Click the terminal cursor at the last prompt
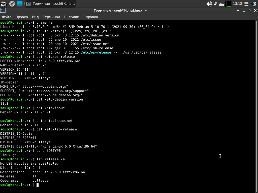 tap(38, 185)
